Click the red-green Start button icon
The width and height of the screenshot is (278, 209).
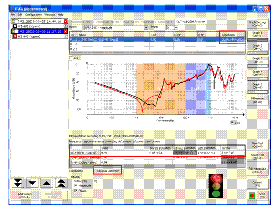click(252, 196)
